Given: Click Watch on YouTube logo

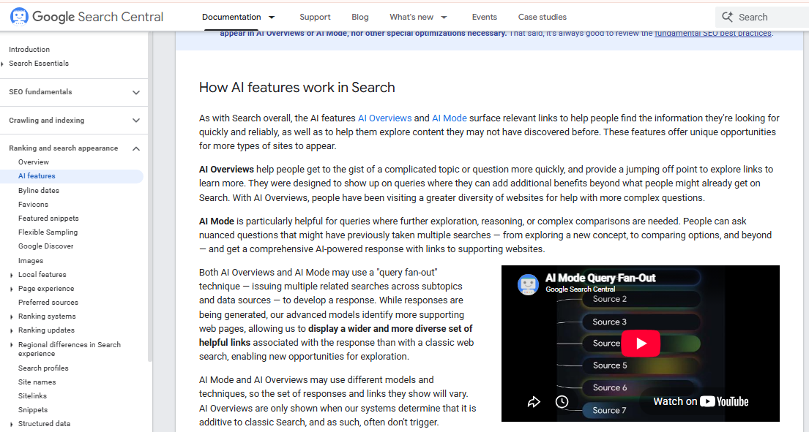Looking at the screenshot, I should [x=701, y=401].
